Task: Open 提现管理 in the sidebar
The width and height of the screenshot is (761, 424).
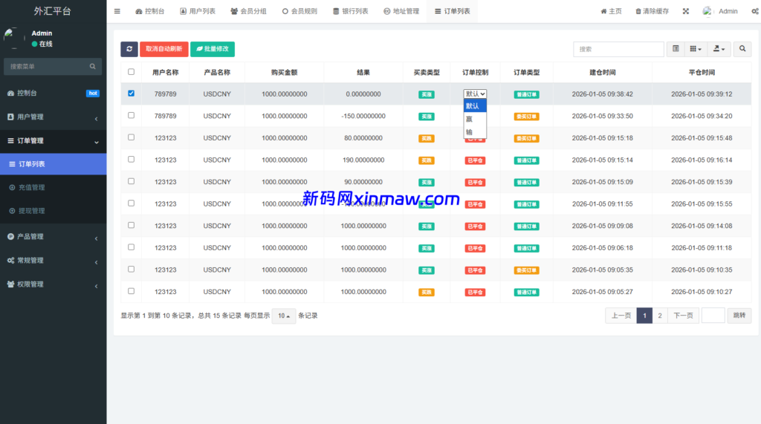Action: pos(53,211)
